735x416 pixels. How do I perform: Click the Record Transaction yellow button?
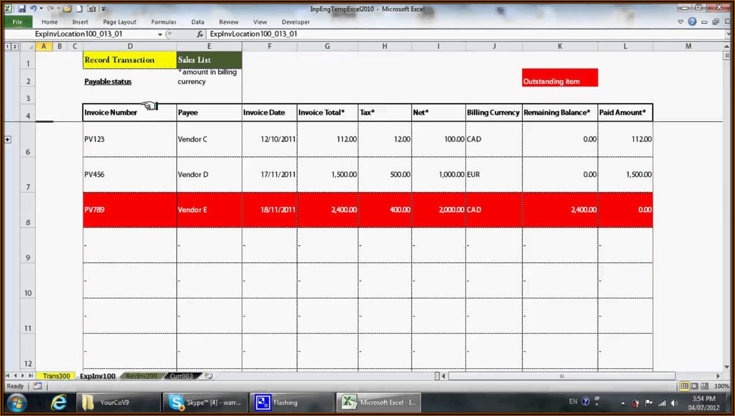(x=129, y=60)
